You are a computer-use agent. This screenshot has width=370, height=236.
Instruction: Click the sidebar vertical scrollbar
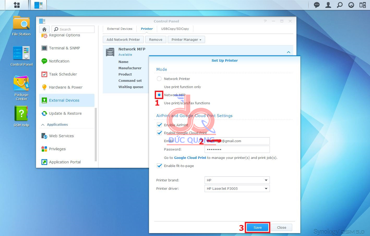pos(96,134)
